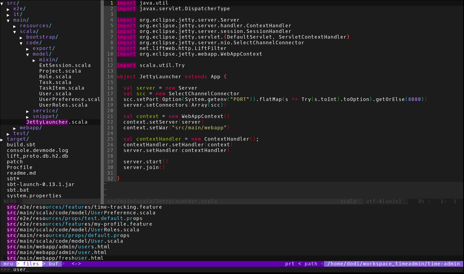Expand the e2e/ folder arrow
464x274 pixels.
8,9
